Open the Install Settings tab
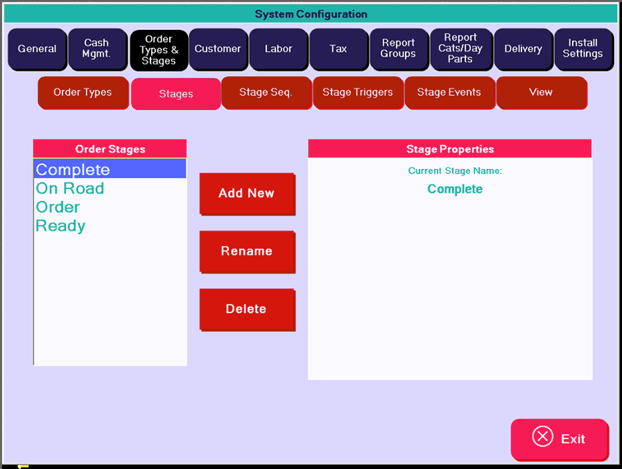 583,49
